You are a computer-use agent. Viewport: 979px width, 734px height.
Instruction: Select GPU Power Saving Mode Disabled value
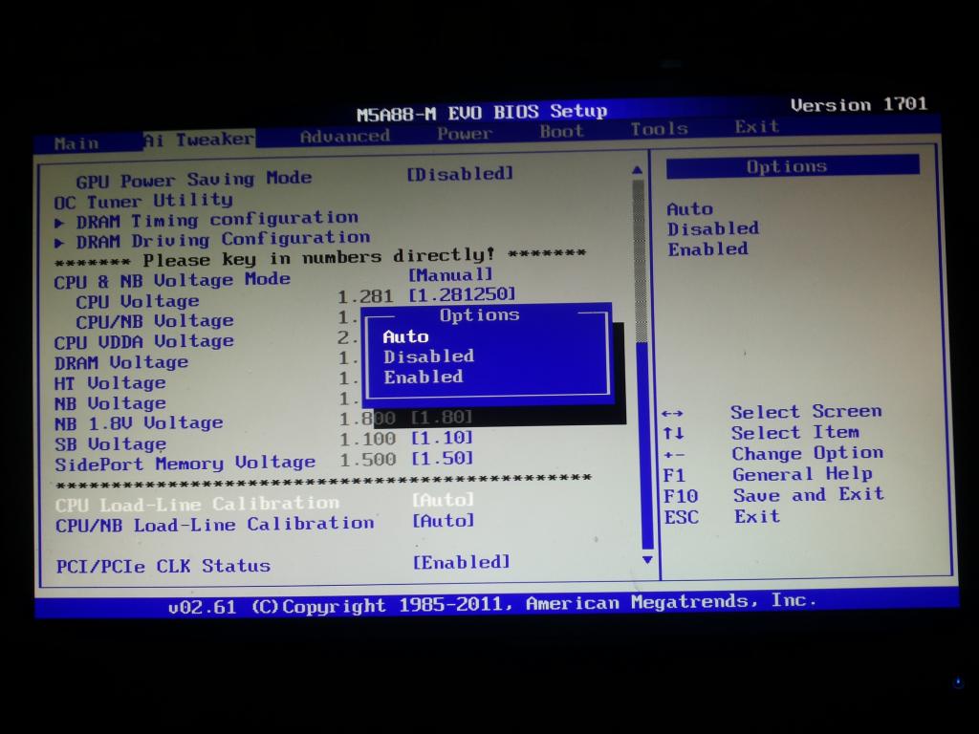point(460,174)
